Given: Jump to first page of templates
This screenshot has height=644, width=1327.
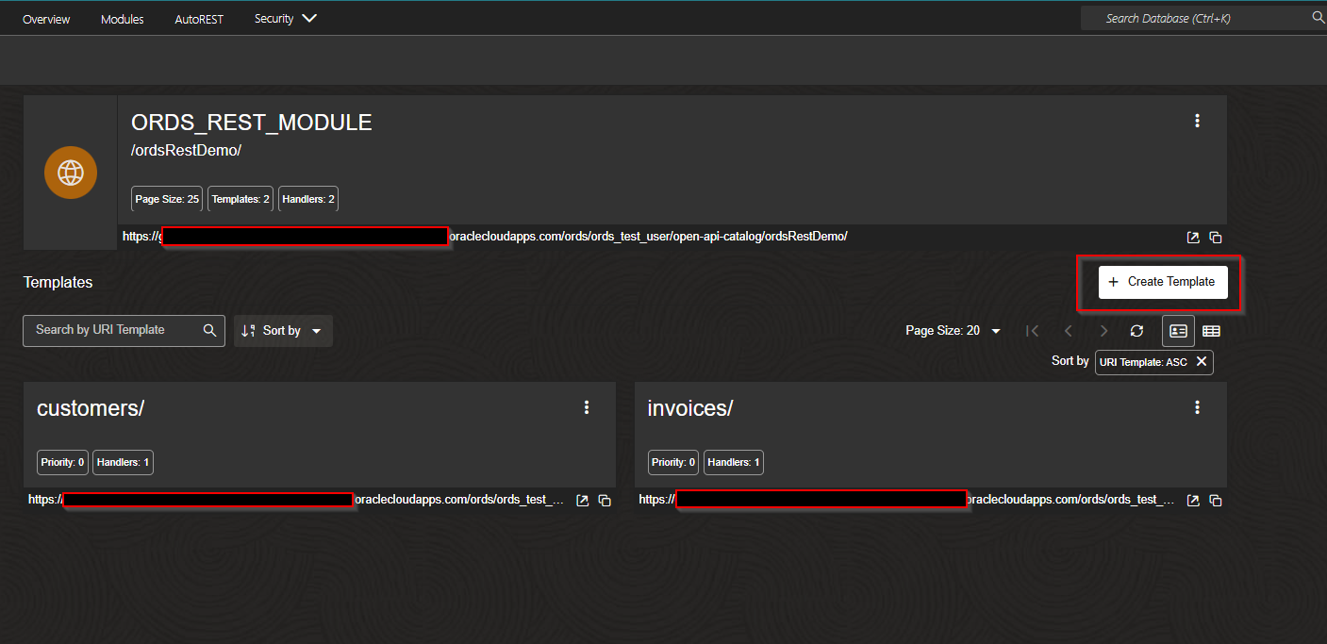Looking at the screenshot, I should click(x=1032, y=331).
